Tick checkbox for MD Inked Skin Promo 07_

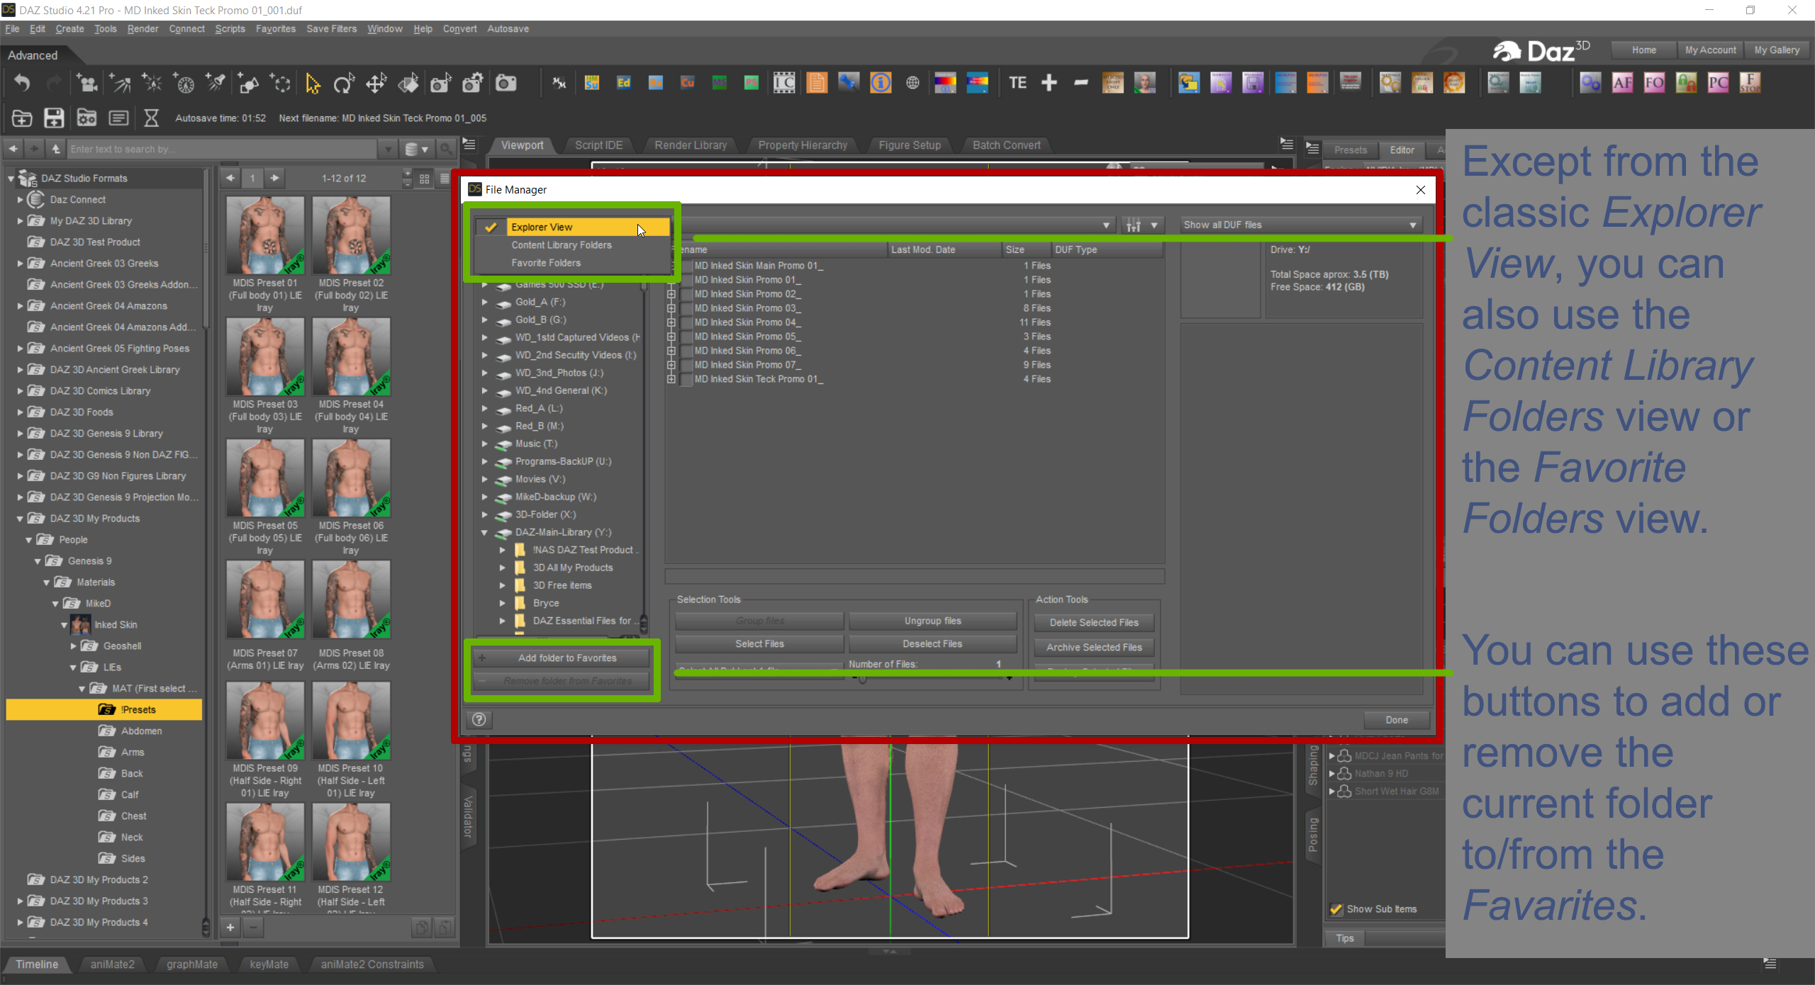click(x=686, y=365)
